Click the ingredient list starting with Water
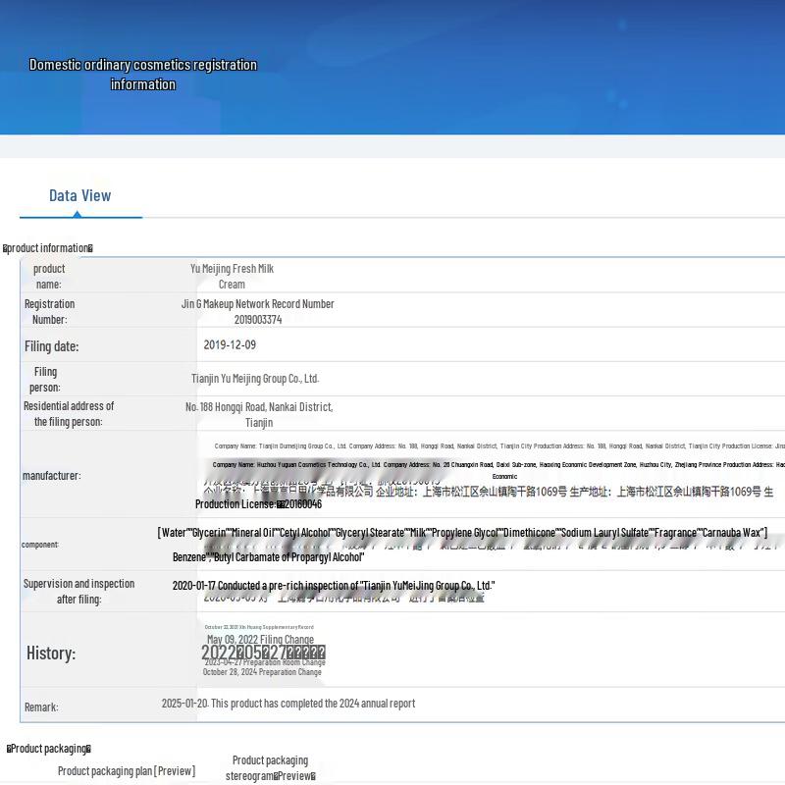The image size is (785, 785). [x=461, y=533]
